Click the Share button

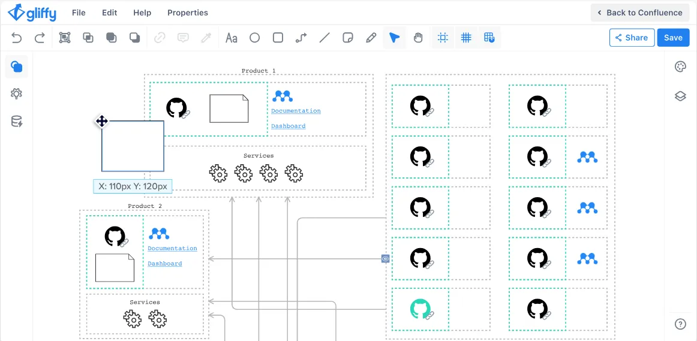632,38
